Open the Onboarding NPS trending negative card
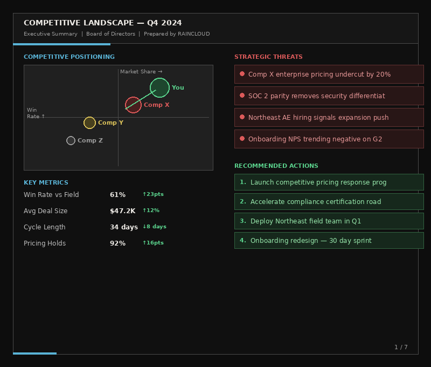The image size is (431, 367). coord(329,139)
